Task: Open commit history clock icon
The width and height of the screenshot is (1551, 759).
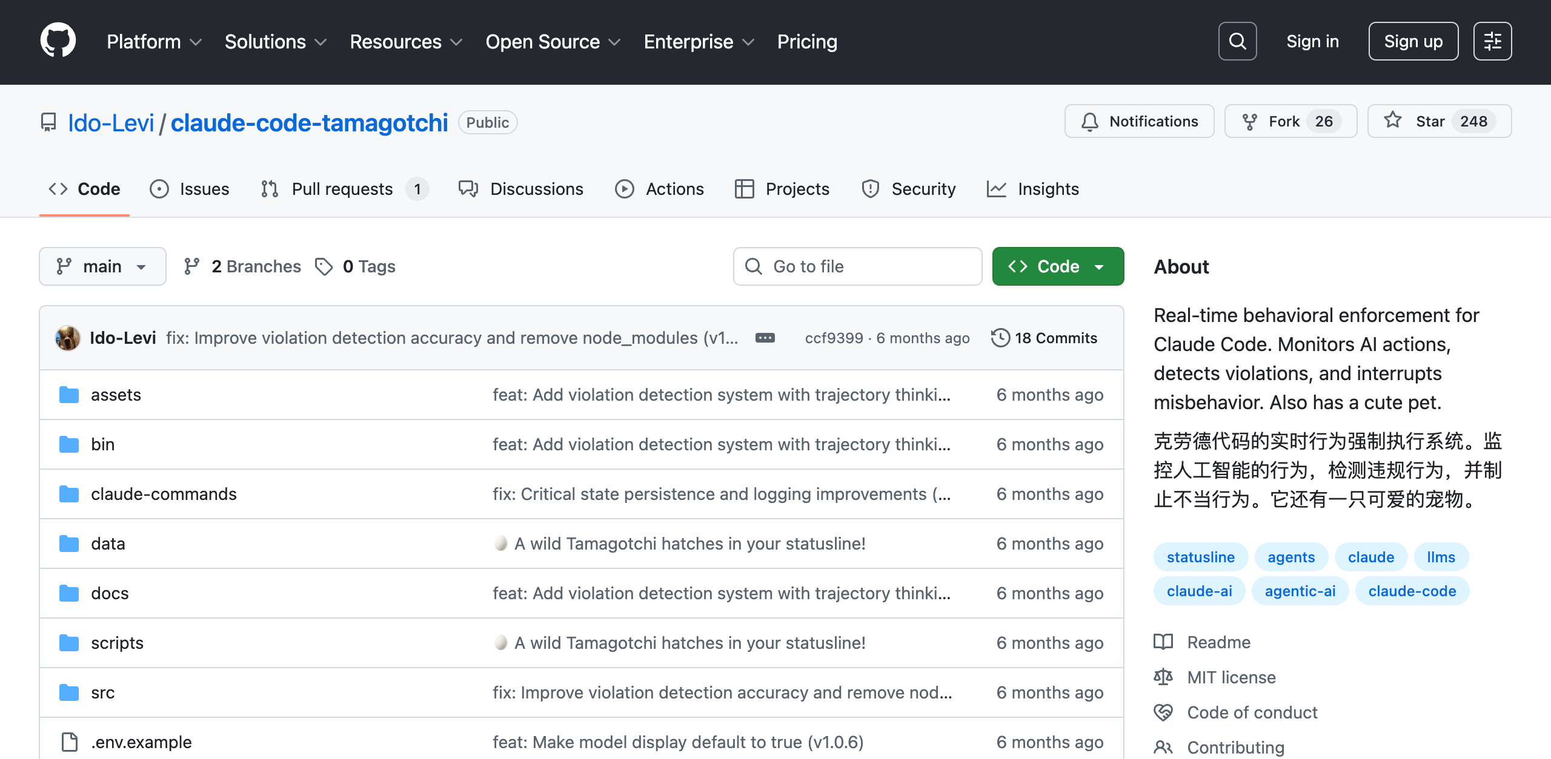Action: 1000,338
